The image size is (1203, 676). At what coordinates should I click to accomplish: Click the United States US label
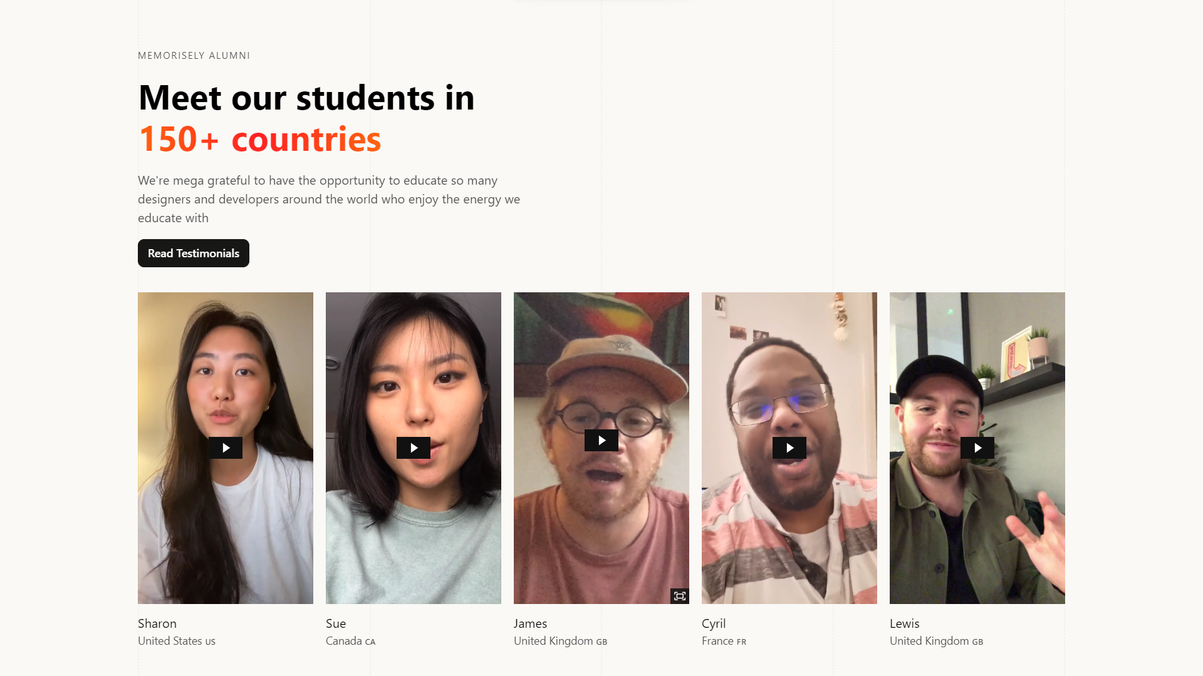pyautogui.click(x=177, y=641)
